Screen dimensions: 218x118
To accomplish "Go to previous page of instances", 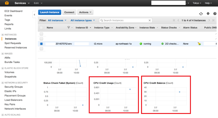I will (178, 20).
